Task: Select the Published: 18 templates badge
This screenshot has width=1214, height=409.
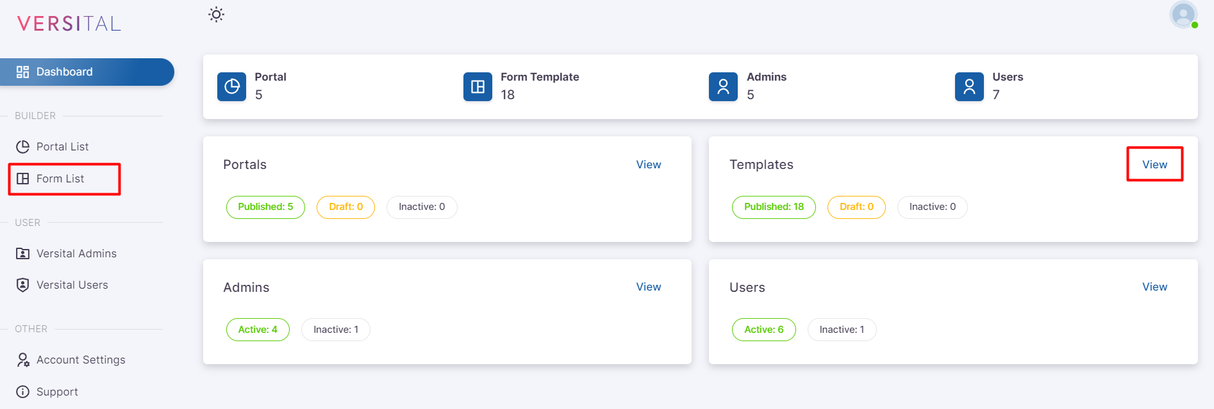Action: coord(774,207)
